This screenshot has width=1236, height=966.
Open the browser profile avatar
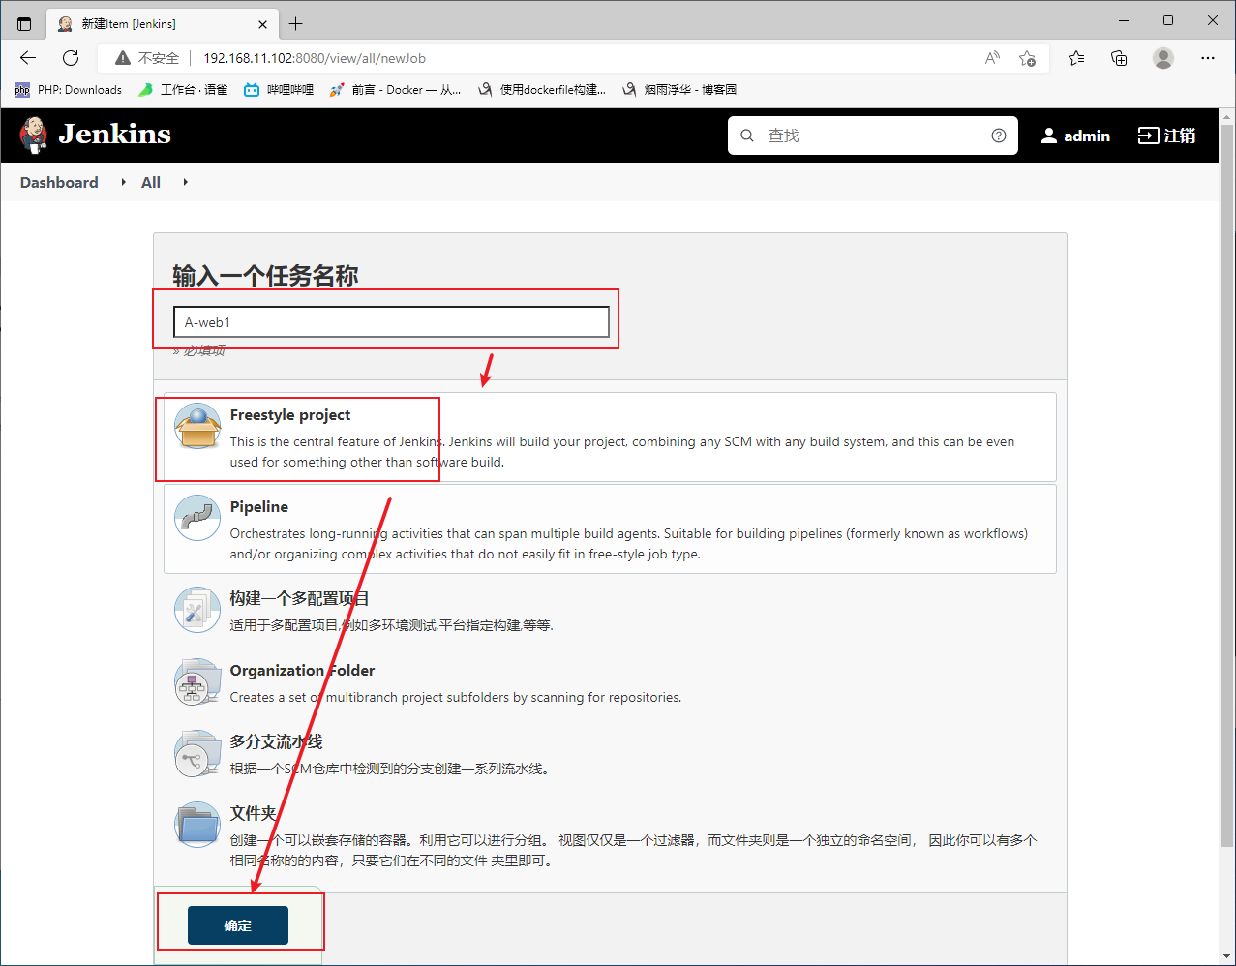pos(1163,58)
